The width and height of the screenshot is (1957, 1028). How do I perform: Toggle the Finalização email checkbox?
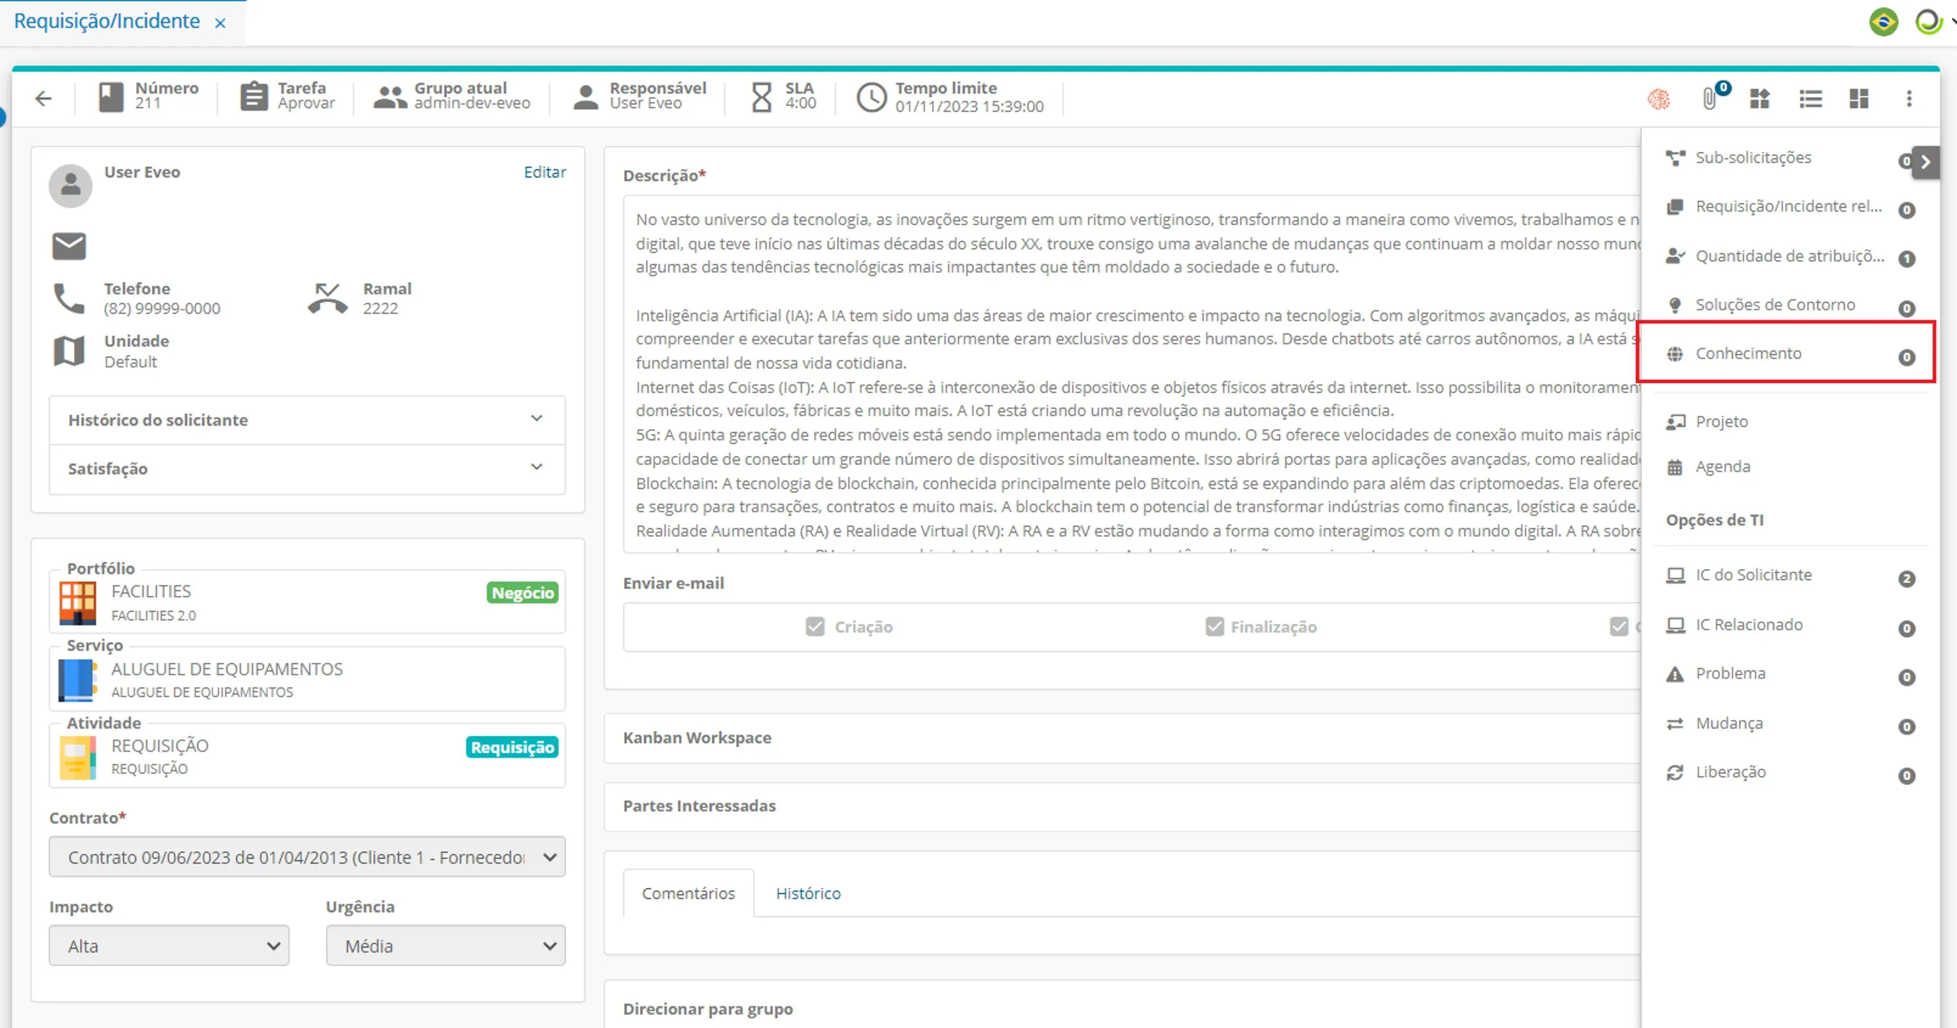point(1214,627)
